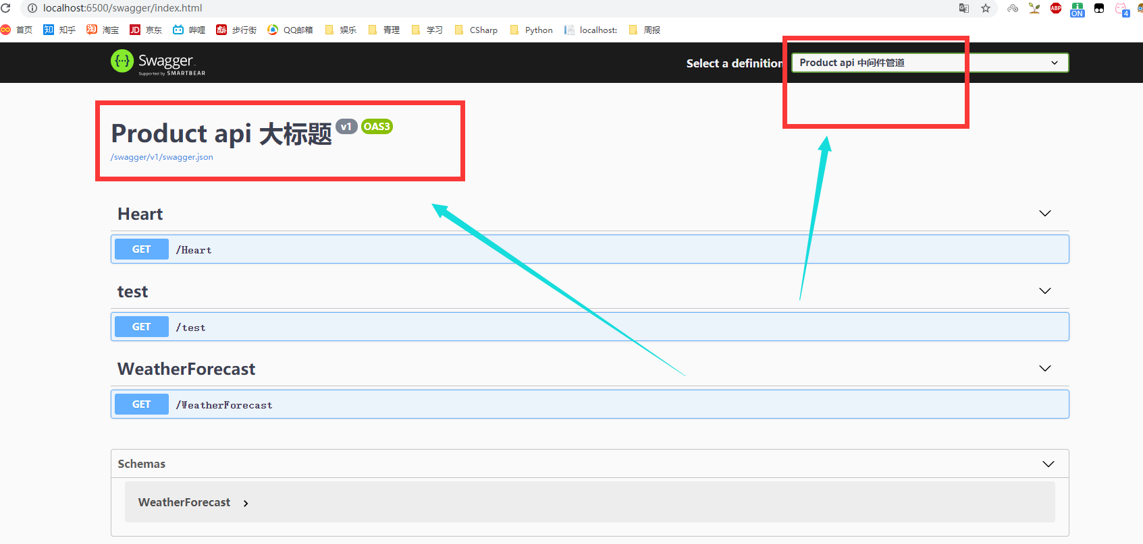
Task: Open the 知乎 bookmark
Action: tap(59, 30)
